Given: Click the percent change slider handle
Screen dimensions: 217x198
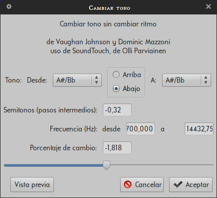Looking at the screenshot, I should pos(106,165).
